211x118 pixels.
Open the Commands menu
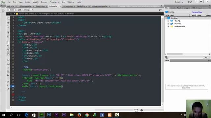[54, 2]
